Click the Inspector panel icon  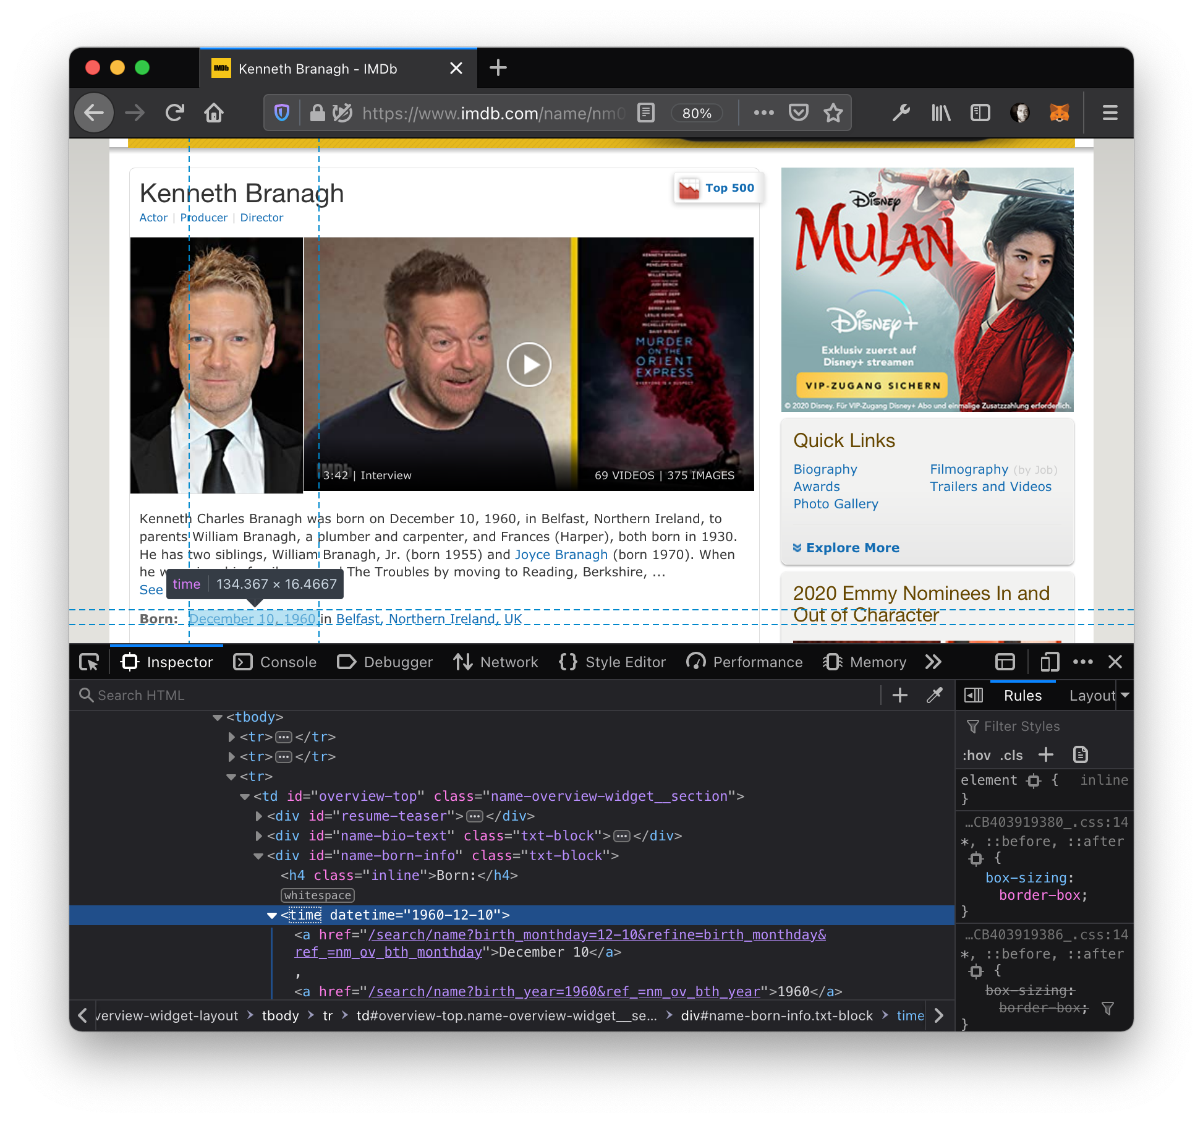127,662
